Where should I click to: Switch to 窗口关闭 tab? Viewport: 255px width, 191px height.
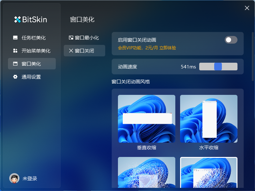[84, 51]
